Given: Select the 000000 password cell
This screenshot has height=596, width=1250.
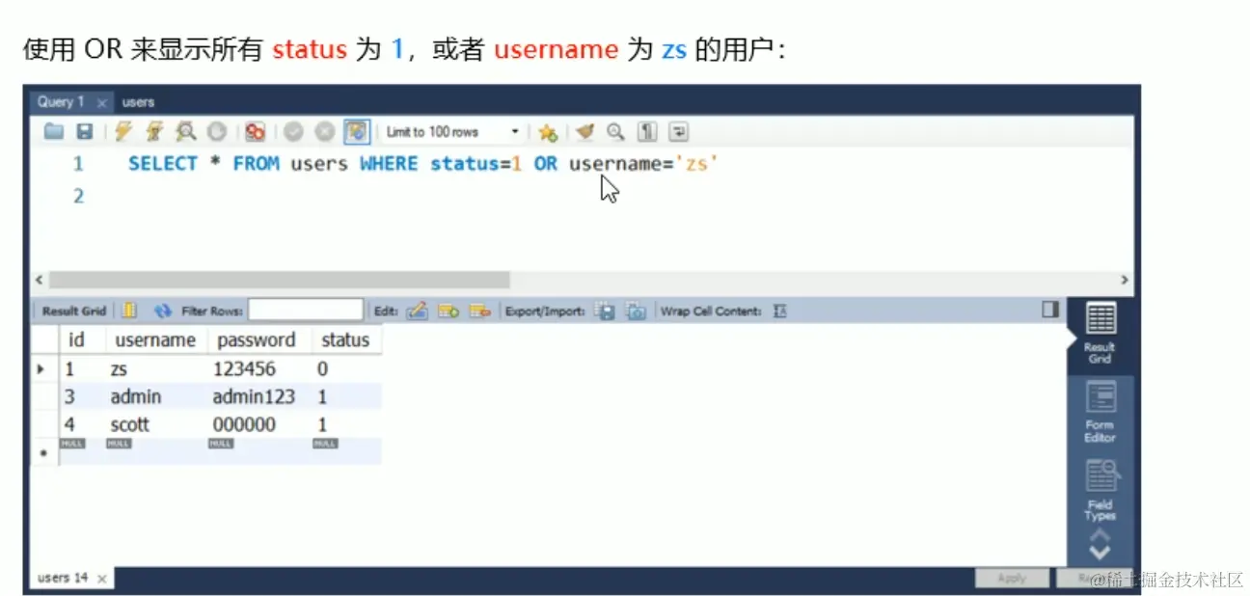Looking at the screenshot, I should (259, 424).
